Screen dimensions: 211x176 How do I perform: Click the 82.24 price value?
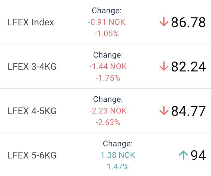tap(188, 66)
